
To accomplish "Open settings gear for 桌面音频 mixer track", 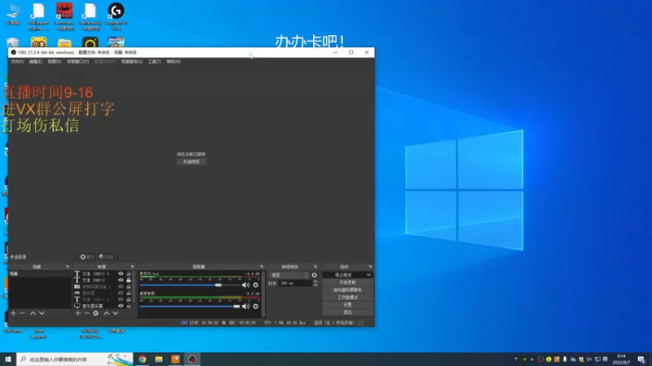I will [256, 307].
